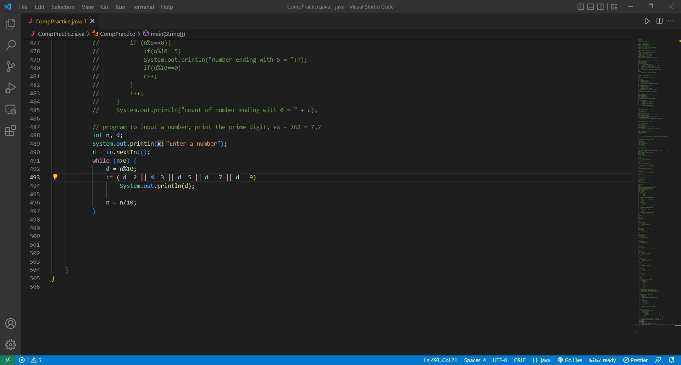The image size is (681, 365).
Task: Click Go Live in status bar
Action: (x=570, y=360)
